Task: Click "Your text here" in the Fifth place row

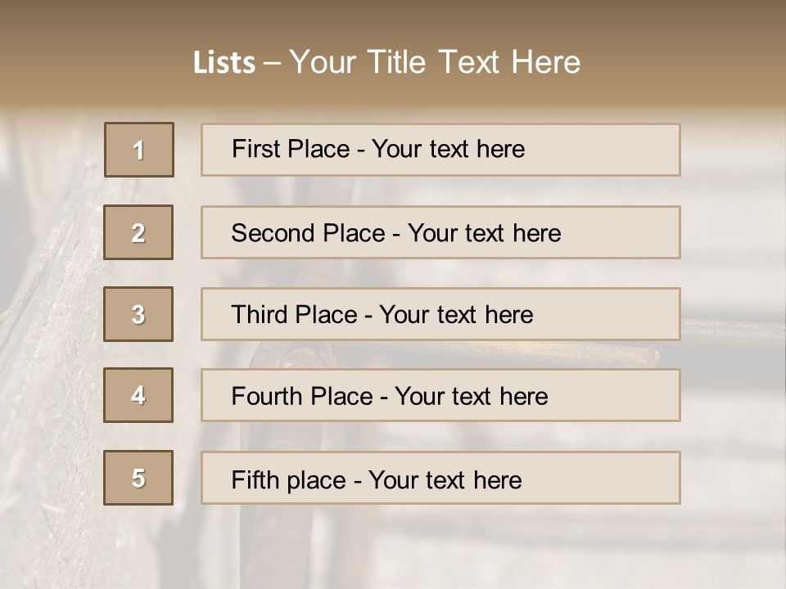Action: 445,479
